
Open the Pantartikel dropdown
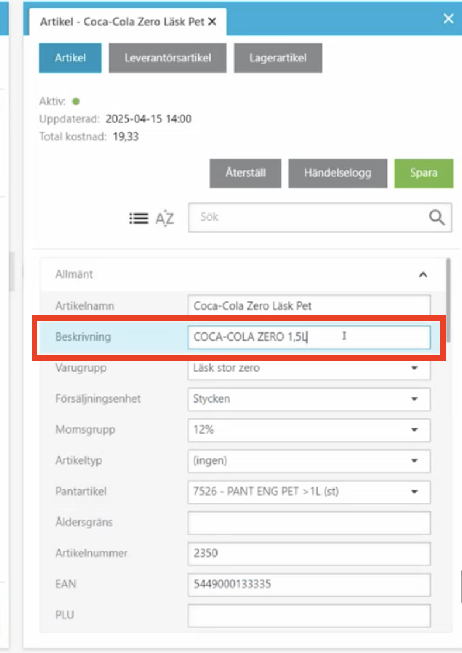[x=309, y=492]
